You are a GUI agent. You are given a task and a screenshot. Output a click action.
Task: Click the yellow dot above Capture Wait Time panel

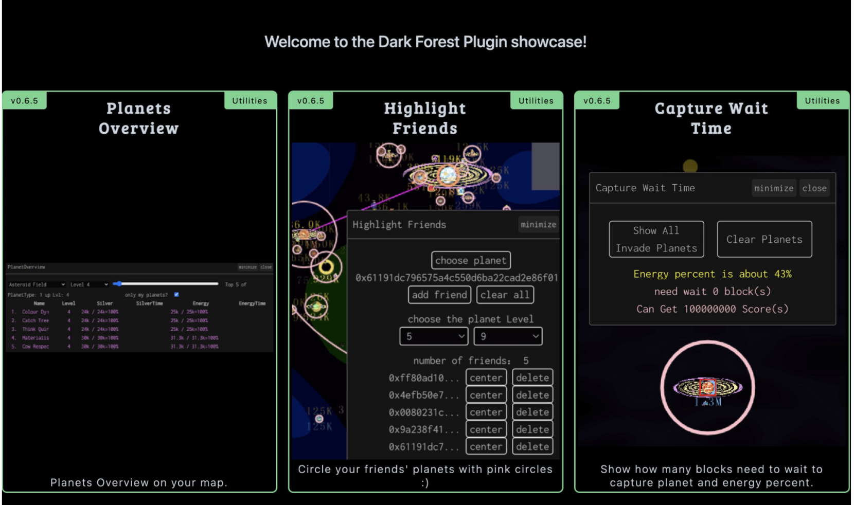(x=690, y=166)
